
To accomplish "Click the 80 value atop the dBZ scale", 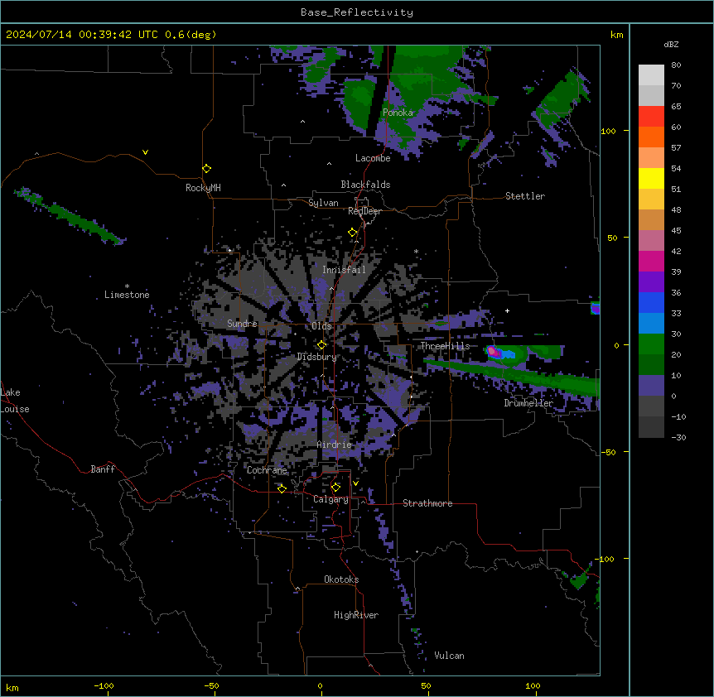I will coord(676,65).
